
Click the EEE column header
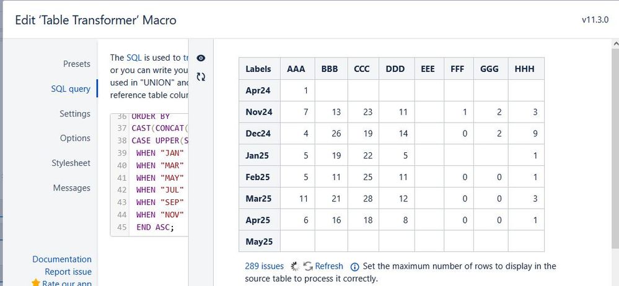[x=429, y=69]
